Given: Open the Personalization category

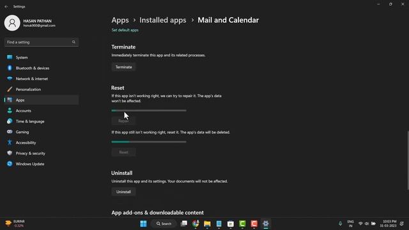Looking at the screenshot, I should tap(42, 89).
